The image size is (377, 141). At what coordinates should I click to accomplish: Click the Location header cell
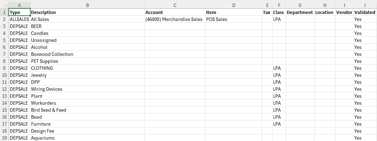(325, 12)
